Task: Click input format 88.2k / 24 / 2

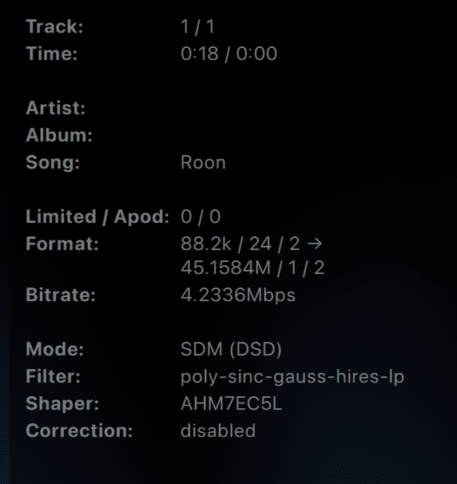Action: point(240,244)
